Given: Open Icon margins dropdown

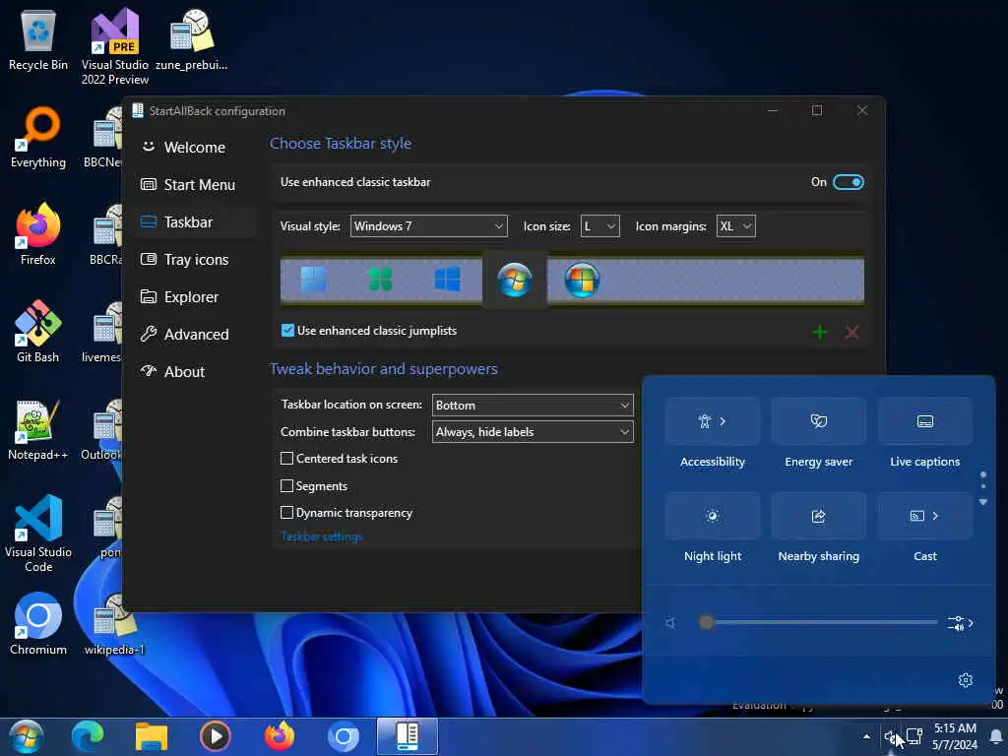Looking at the screenshot, I should (736, 226).
